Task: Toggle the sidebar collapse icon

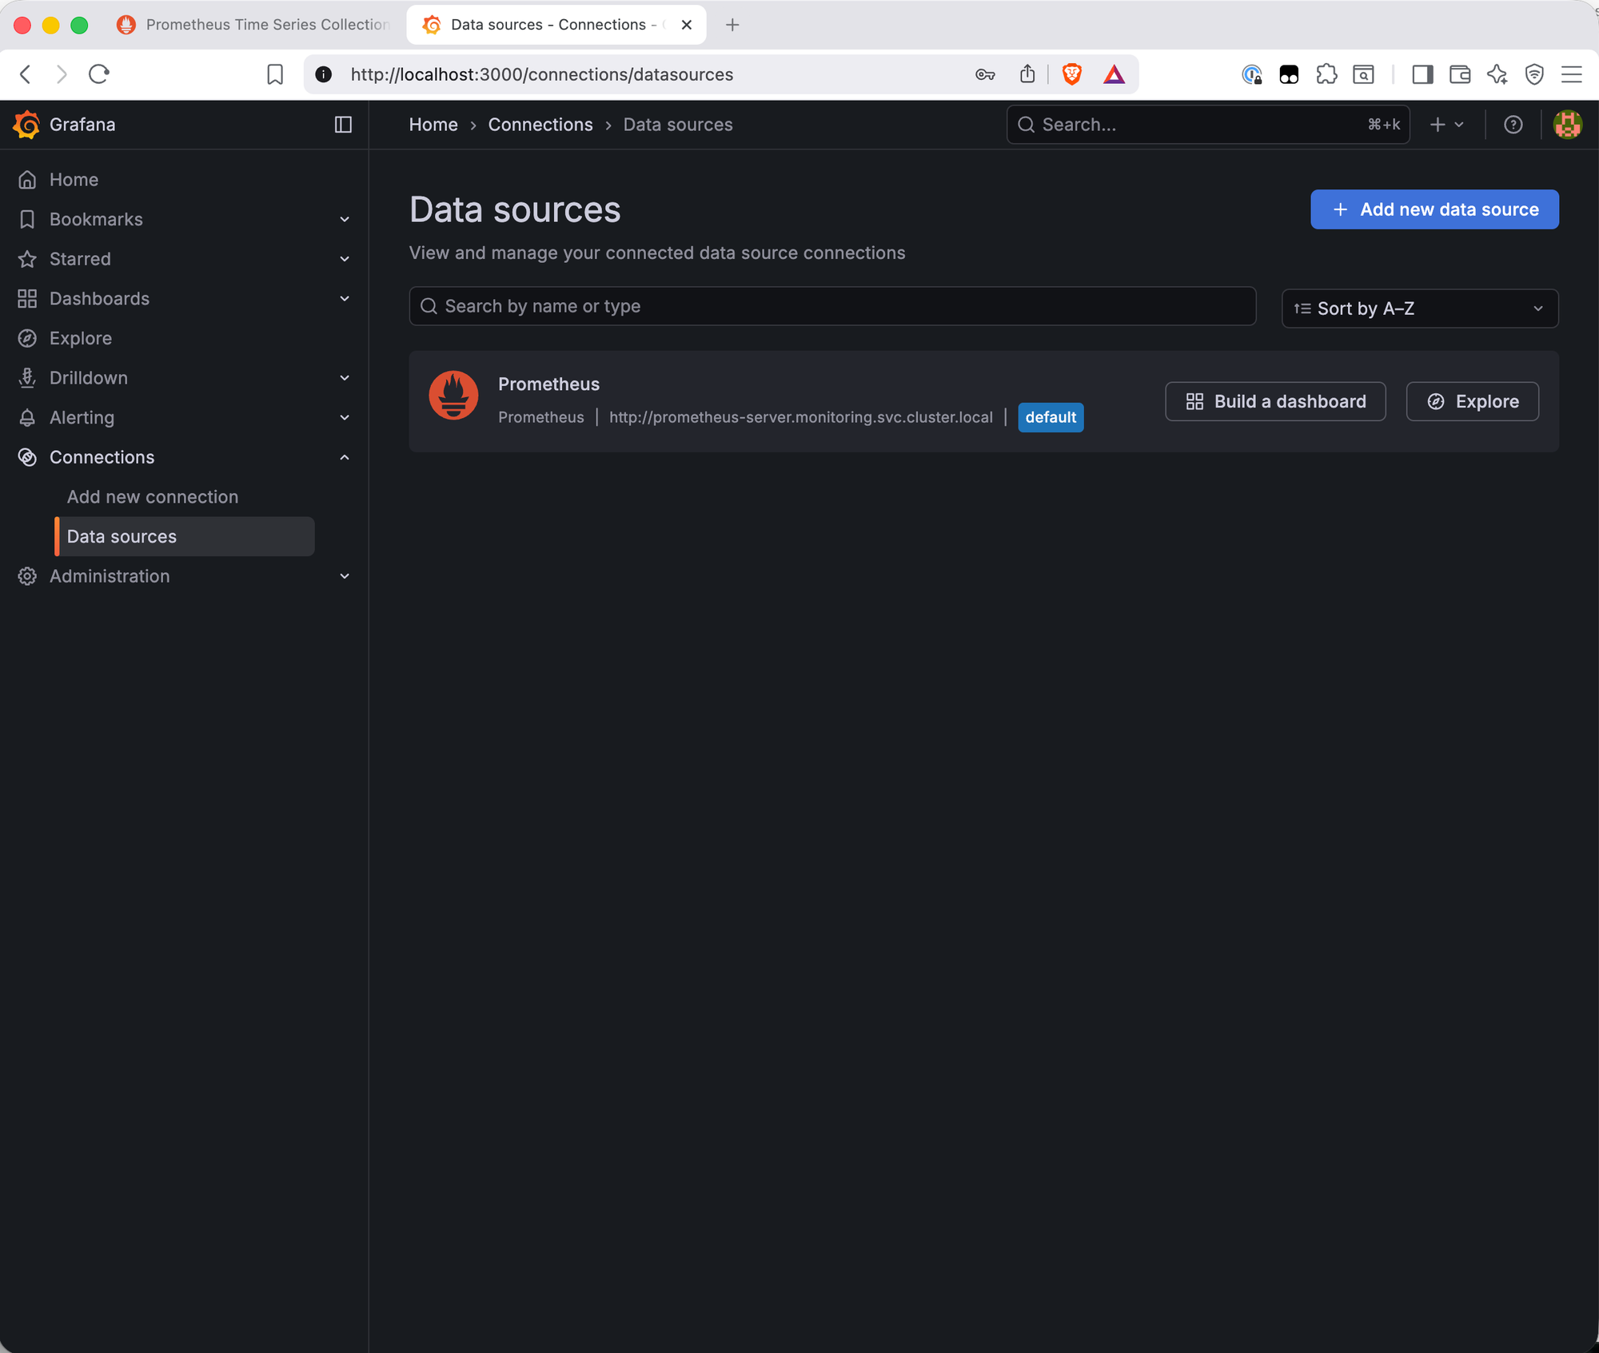Action: coord(343,125)
